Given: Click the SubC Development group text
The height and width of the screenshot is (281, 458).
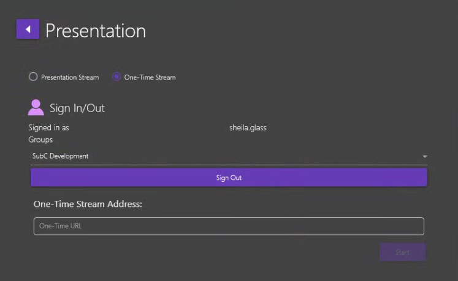Looking at the screenshot, I should coord(60,156).
